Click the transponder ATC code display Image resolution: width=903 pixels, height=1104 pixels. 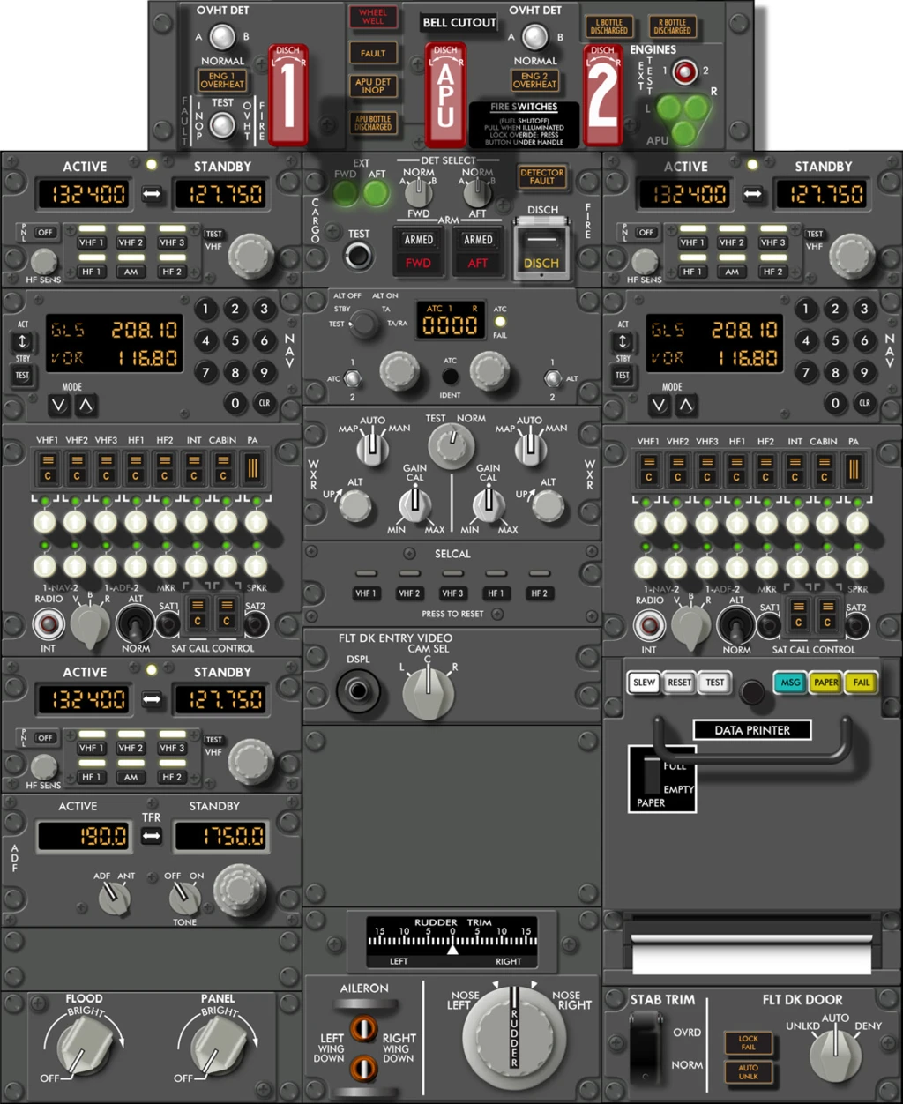451,320
